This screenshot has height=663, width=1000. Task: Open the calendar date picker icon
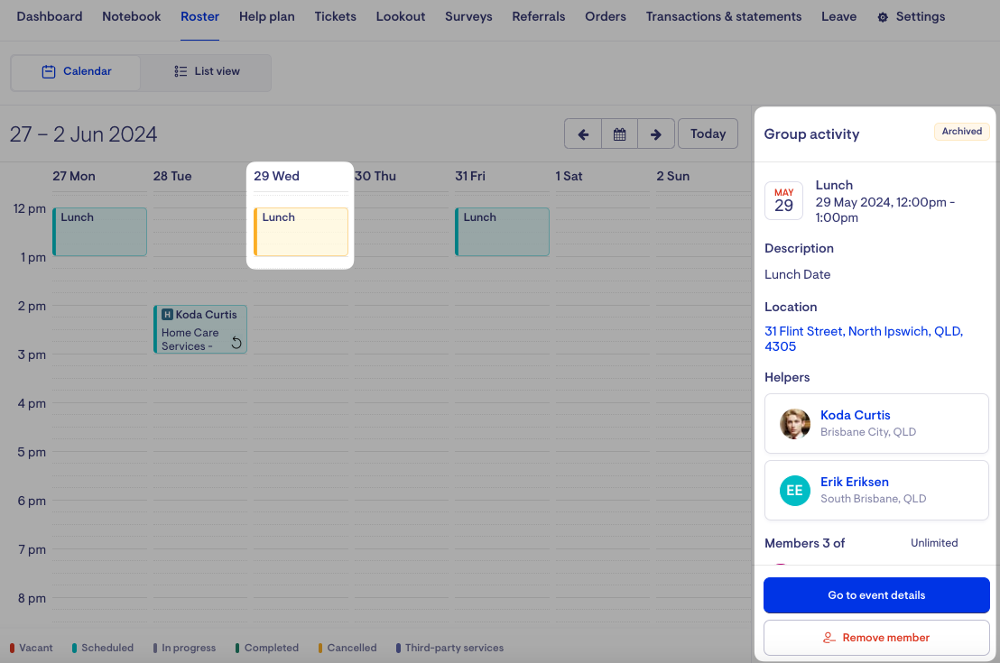[x=620, y=134]
